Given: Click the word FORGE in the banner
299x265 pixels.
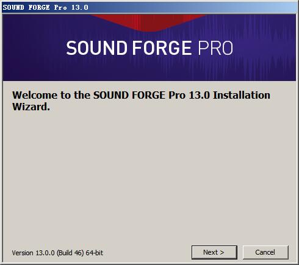Looking at the screenshot, I should tap(162, 48).
